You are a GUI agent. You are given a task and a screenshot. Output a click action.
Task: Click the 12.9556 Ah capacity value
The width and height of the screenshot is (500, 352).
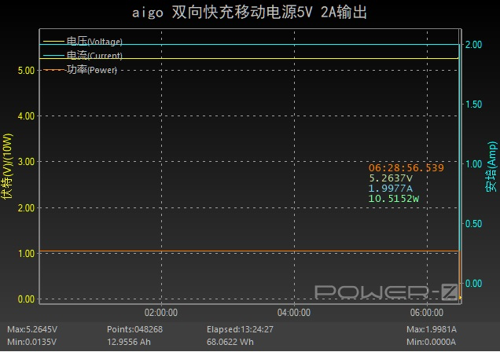[129, 342]
